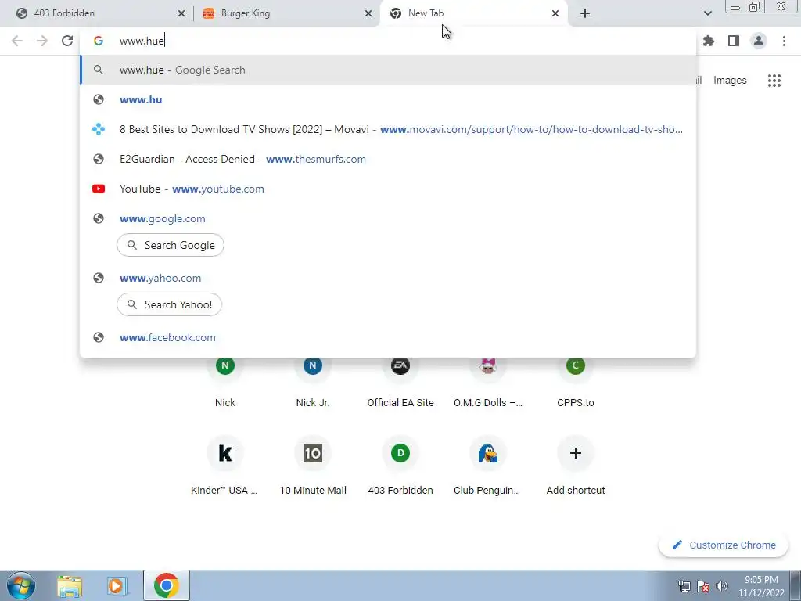The image size is (801, 601).
Task: Open the Action Center flag tray icon
Action: point(703,586)
